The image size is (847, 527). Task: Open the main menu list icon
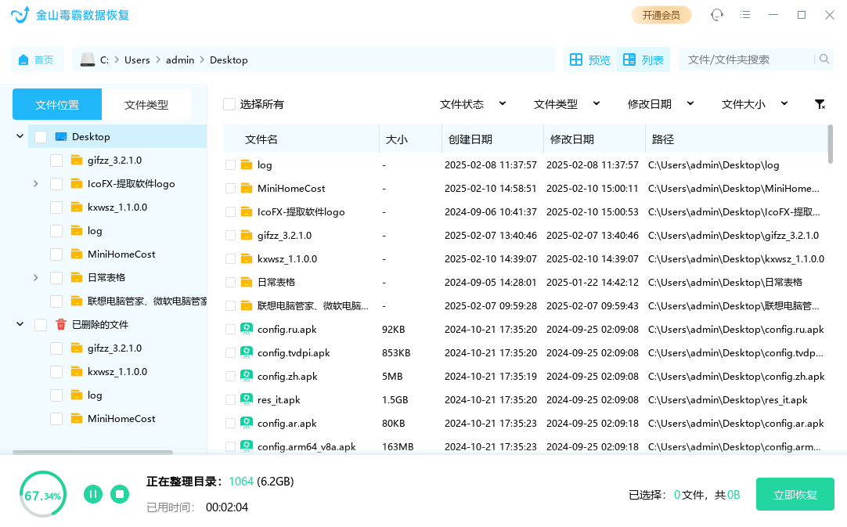click(x=745, y=15)
